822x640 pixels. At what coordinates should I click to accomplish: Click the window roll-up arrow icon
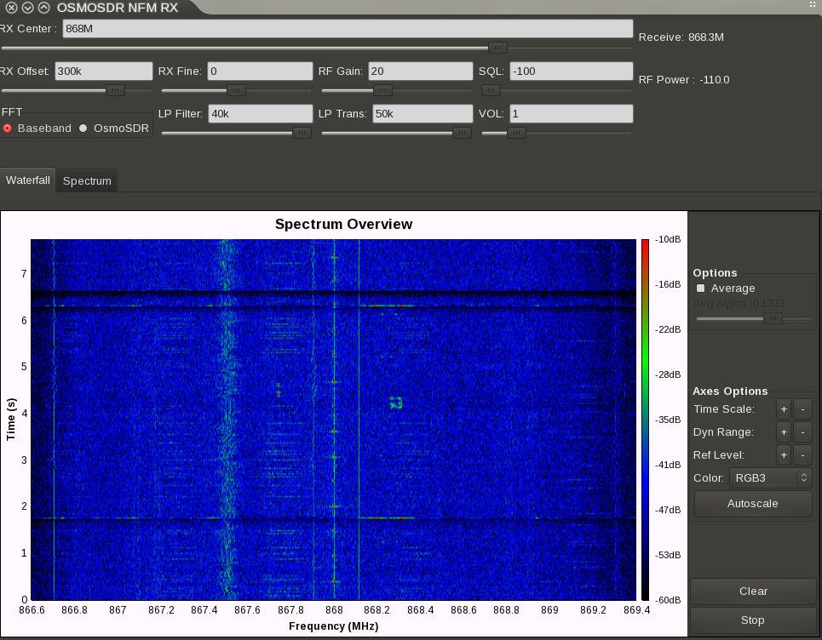[x=43, y=8]
